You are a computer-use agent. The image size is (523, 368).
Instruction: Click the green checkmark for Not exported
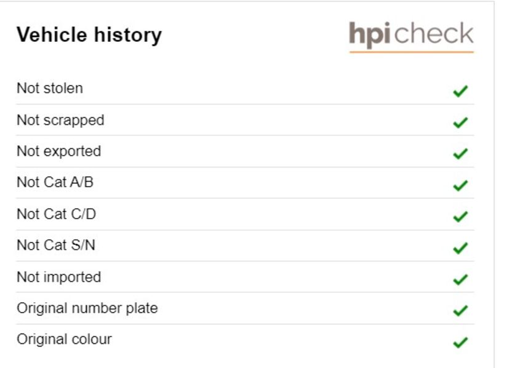[x=460, y=153]
